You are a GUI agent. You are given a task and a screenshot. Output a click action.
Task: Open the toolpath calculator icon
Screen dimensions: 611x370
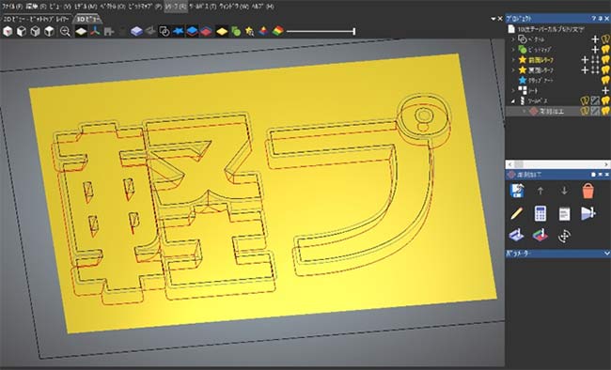click(540, 213)
